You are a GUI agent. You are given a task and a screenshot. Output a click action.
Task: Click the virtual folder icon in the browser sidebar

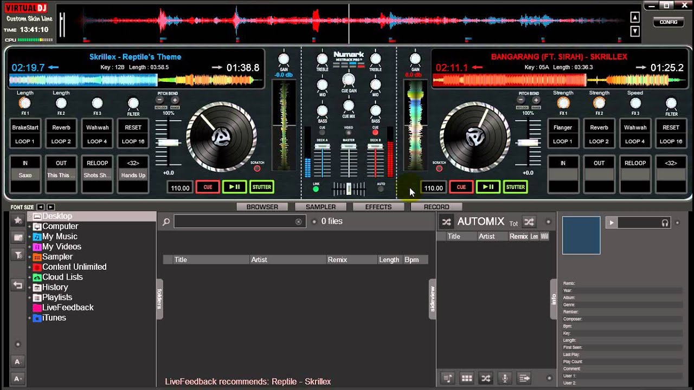pyautogui.click(x=18, y=237)
